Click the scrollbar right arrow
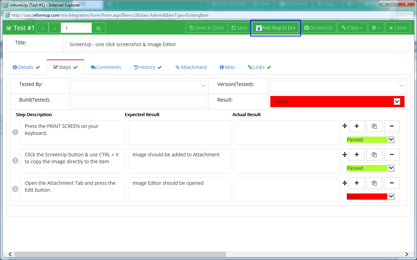The height and width of the screenshot is (260, 417). click(x=407, y=254)
